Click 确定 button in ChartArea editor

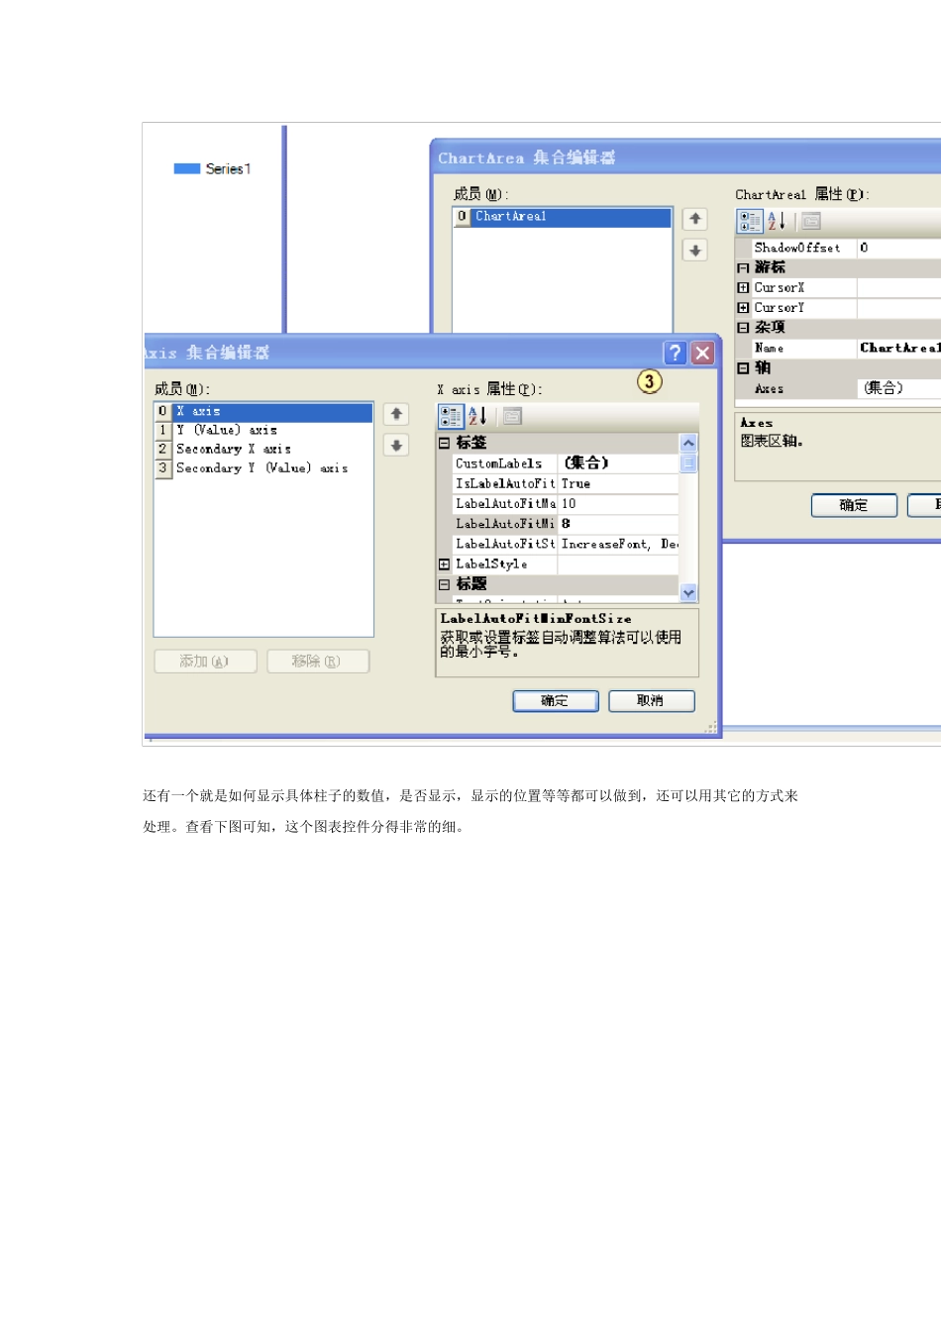click(x=854, y=505)
